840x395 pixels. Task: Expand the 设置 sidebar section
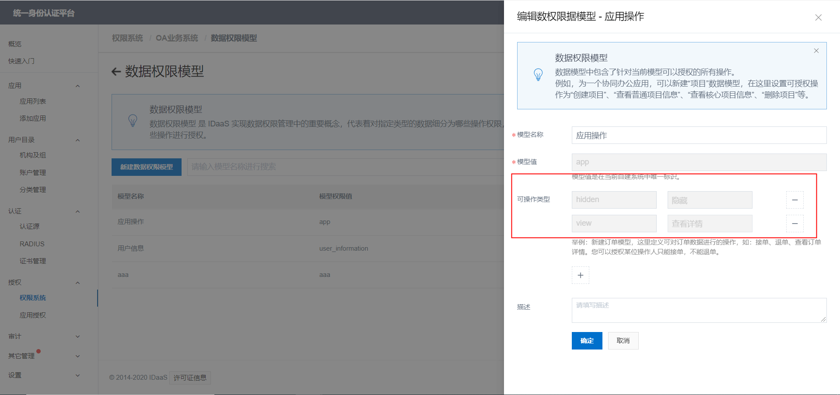coord(77,375)
